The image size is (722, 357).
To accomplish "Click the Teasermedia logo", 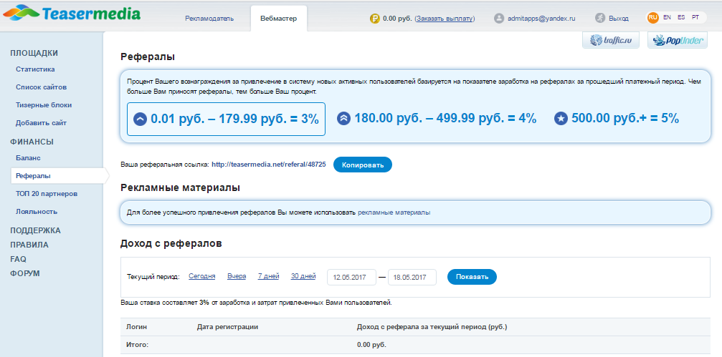I will click(72, 14).
